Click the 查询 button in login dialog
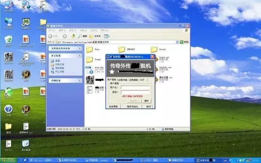 [x=146, y=101]
